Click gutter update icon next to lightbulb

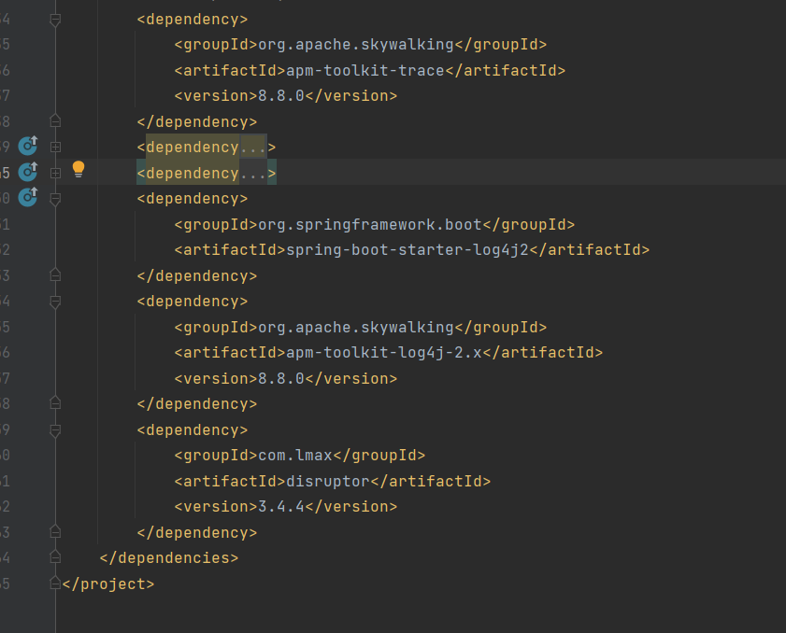(28, 172)
